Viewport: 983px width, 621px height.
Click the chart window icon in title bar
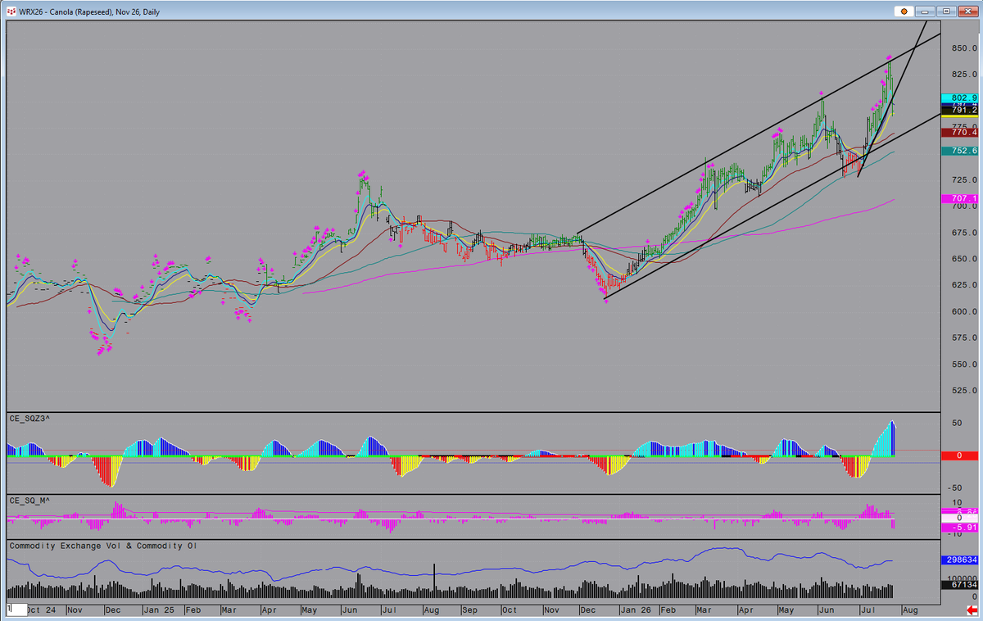click(11, 11)
